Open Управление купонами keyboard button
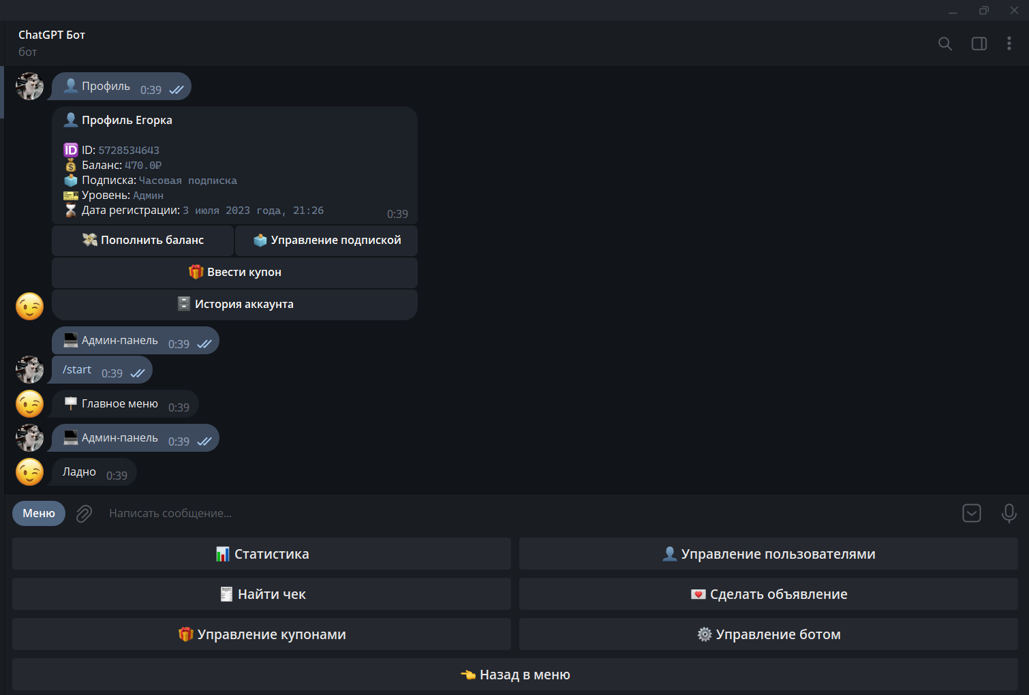Viewport: 1029px width, 695px height. (x=262, y=634)
